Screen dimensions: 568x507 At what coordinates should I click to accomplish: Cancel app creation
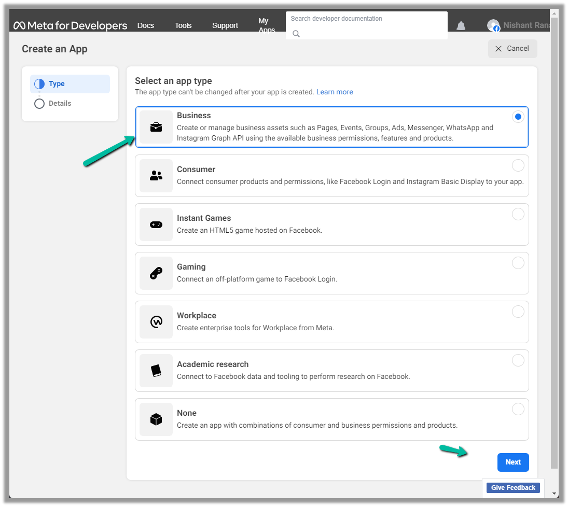[512, 48]
